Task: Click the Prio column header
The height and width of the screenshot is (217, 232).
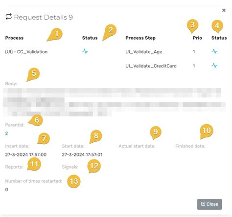Action: (x=197, y=38)
